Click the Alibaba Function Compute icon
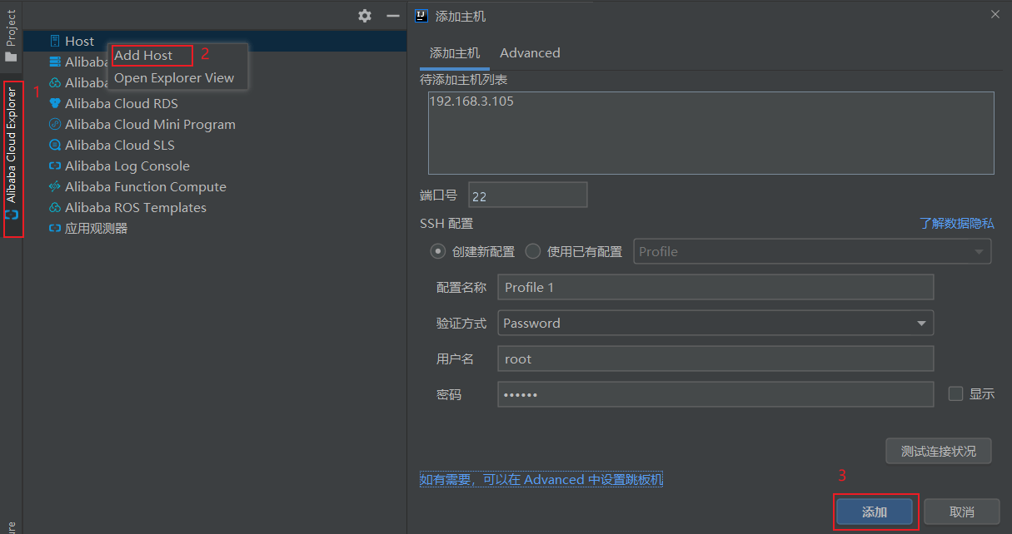The width and height of the screenshot is (1012, 534). 55,187
